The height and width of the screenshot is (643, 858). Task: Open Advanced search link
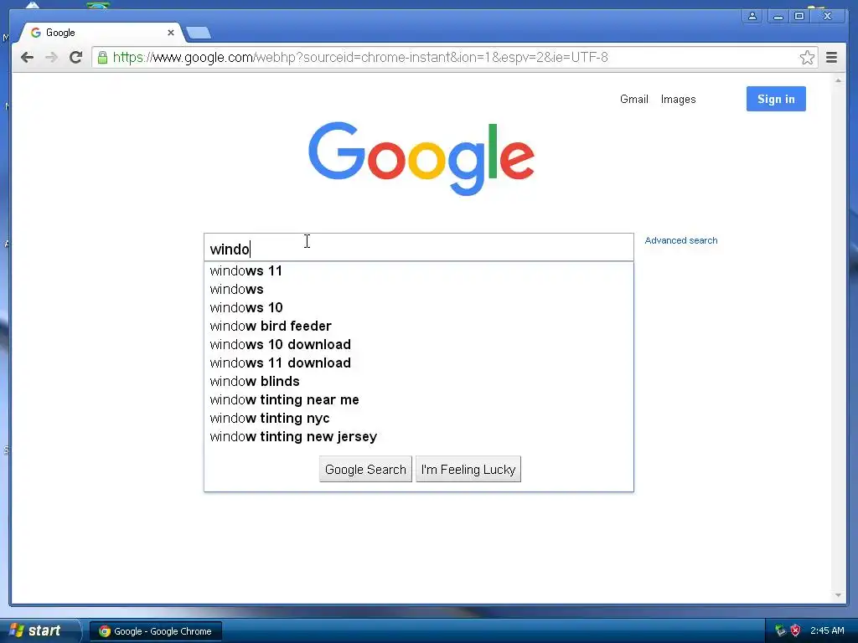pyautogui.click(x=680, y=240)
